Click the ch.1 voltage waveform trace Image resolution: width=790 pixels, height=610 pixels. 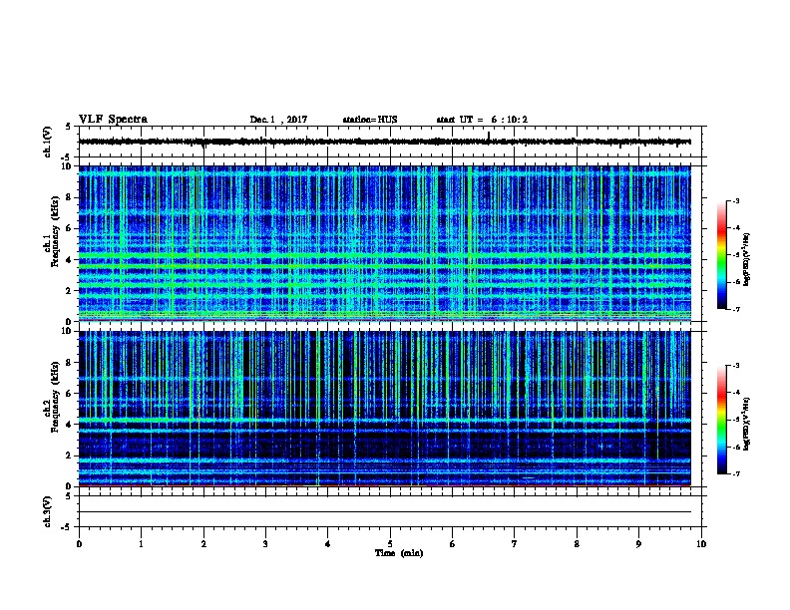pos(384,142)
